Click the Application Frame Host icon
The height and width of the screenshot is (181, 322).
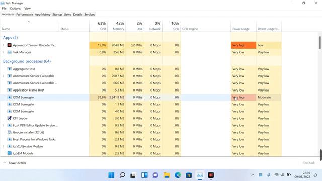pyautogui.click(x=9, y=90)
